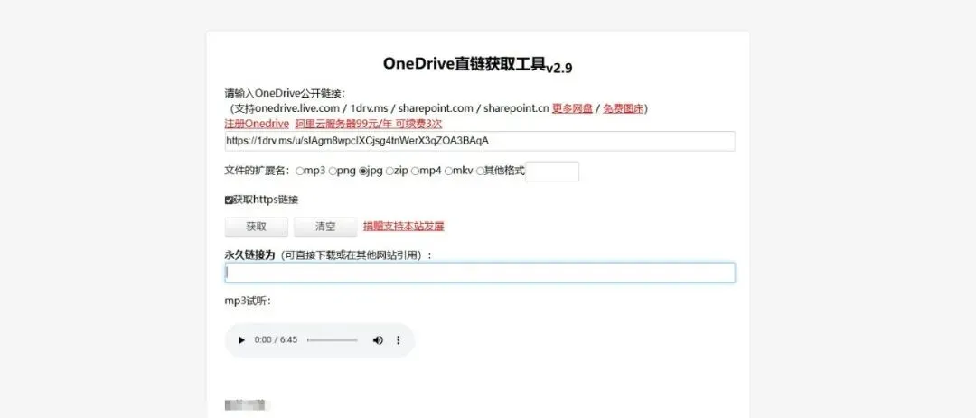Click the permanent link output field
Screen dimensions: 976x418
click(x=480, y=273)
